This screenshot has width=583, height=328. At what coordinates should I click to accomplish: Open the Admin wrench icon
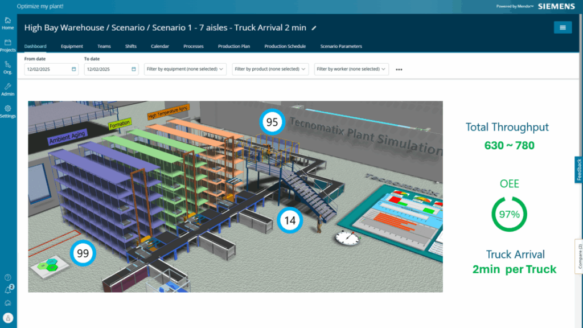click(8, 89)
